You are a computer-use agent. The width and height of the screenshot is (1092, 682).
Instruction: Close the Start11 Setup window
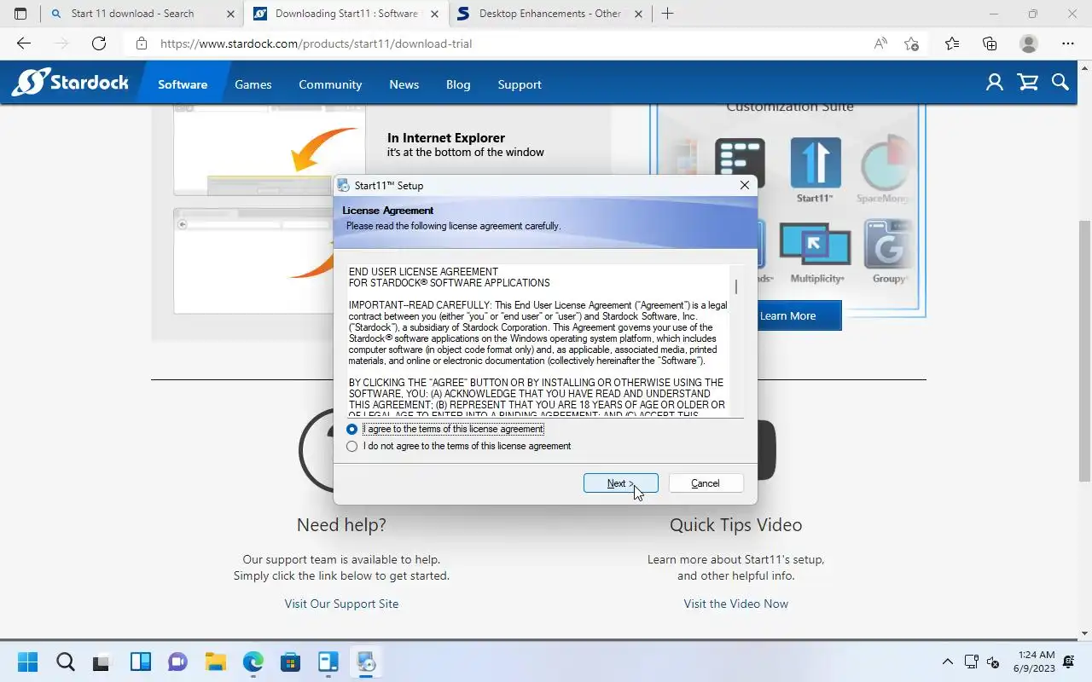point(744,185)
